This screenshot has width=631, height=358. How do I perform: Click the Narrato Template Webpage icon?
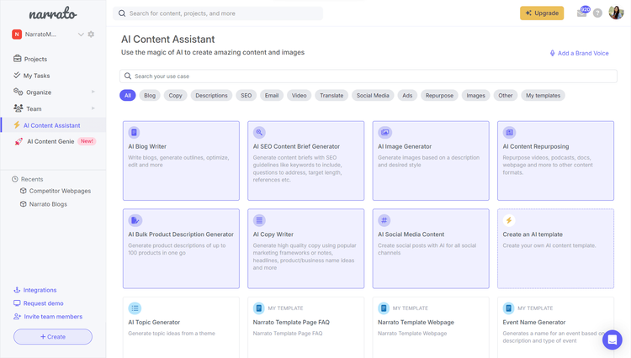pos(384,308)
